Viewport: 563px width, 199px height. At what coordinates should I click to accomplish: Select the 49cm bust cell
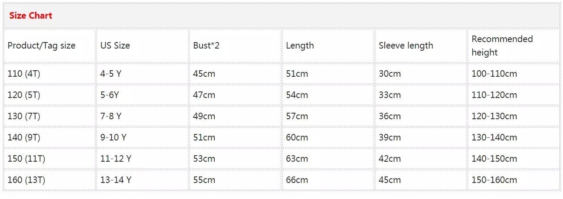[204, 116]
